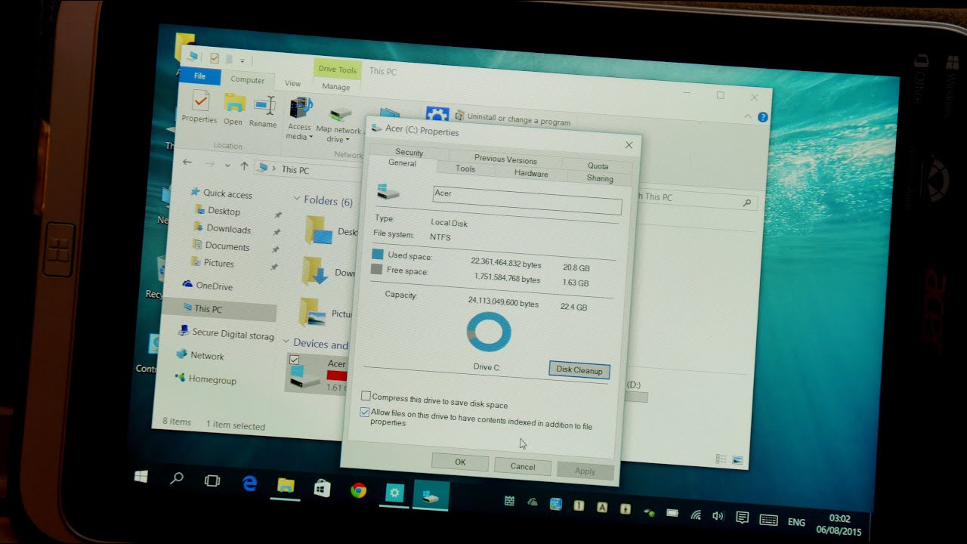The width and height of the screenshot is (967, 544).
Task: Open the Explorer ribbon File menu
Action: tap(200, 76)
